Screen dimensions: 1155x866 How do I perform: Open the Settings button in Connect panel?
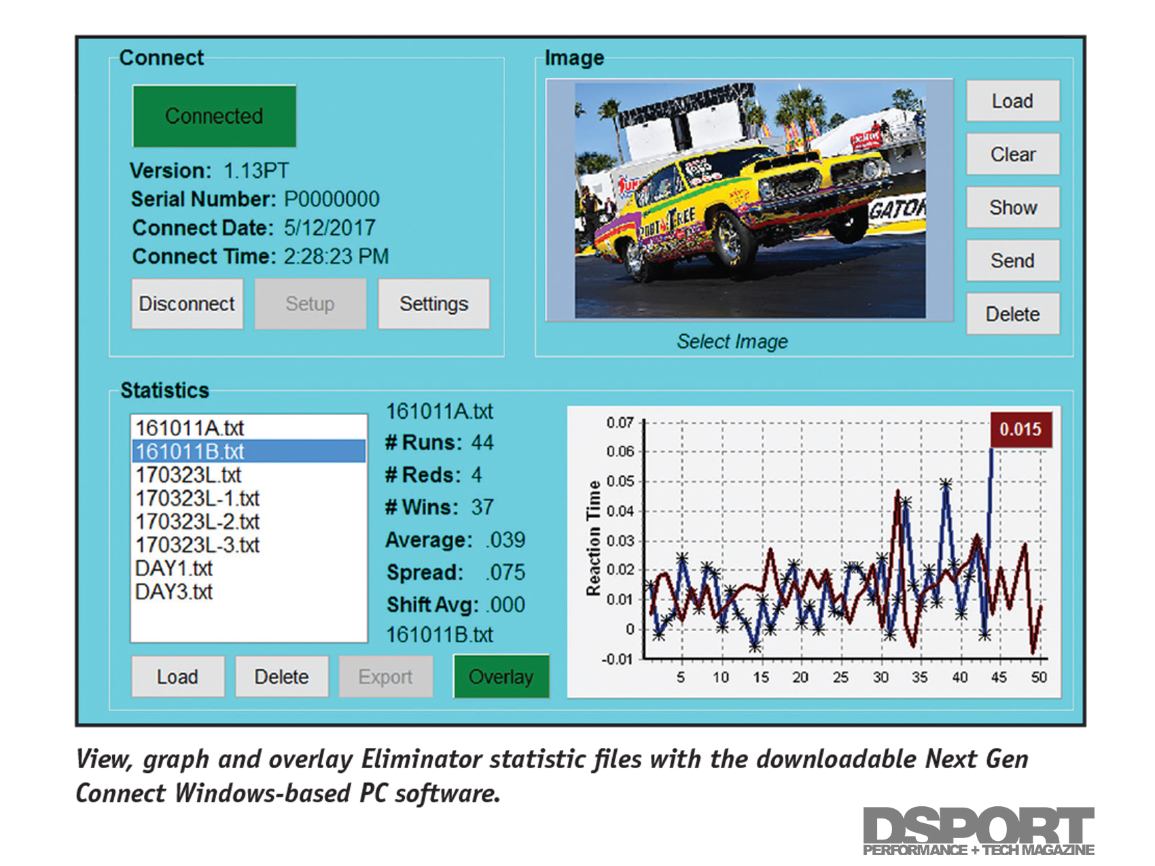pyautogui.click(x=433, y=304)
